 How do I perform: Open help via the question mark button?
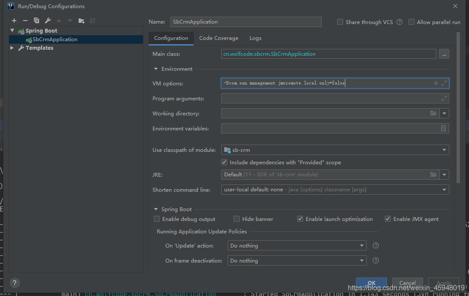14,283
